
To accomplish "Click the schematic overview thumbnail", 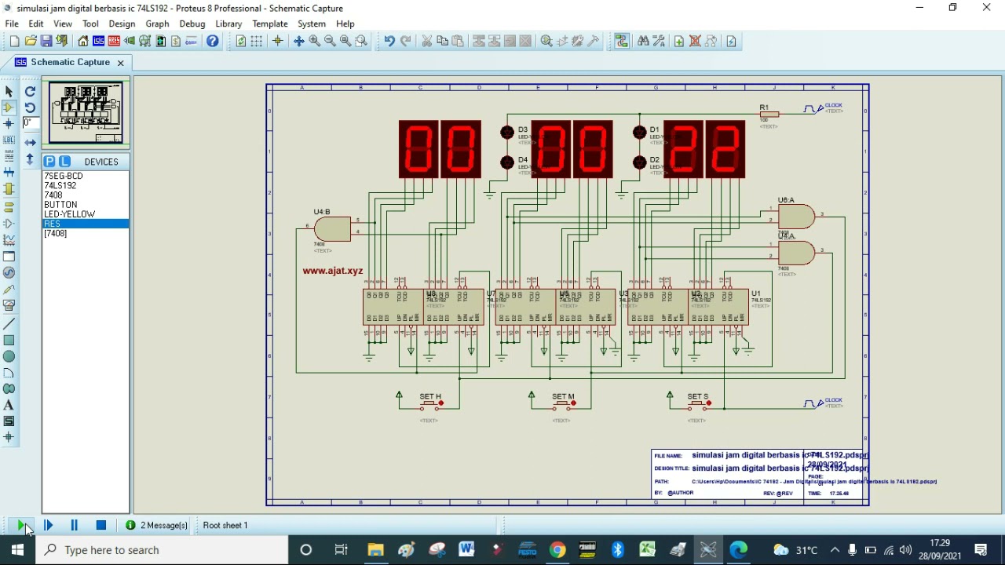I will [86, 113].
